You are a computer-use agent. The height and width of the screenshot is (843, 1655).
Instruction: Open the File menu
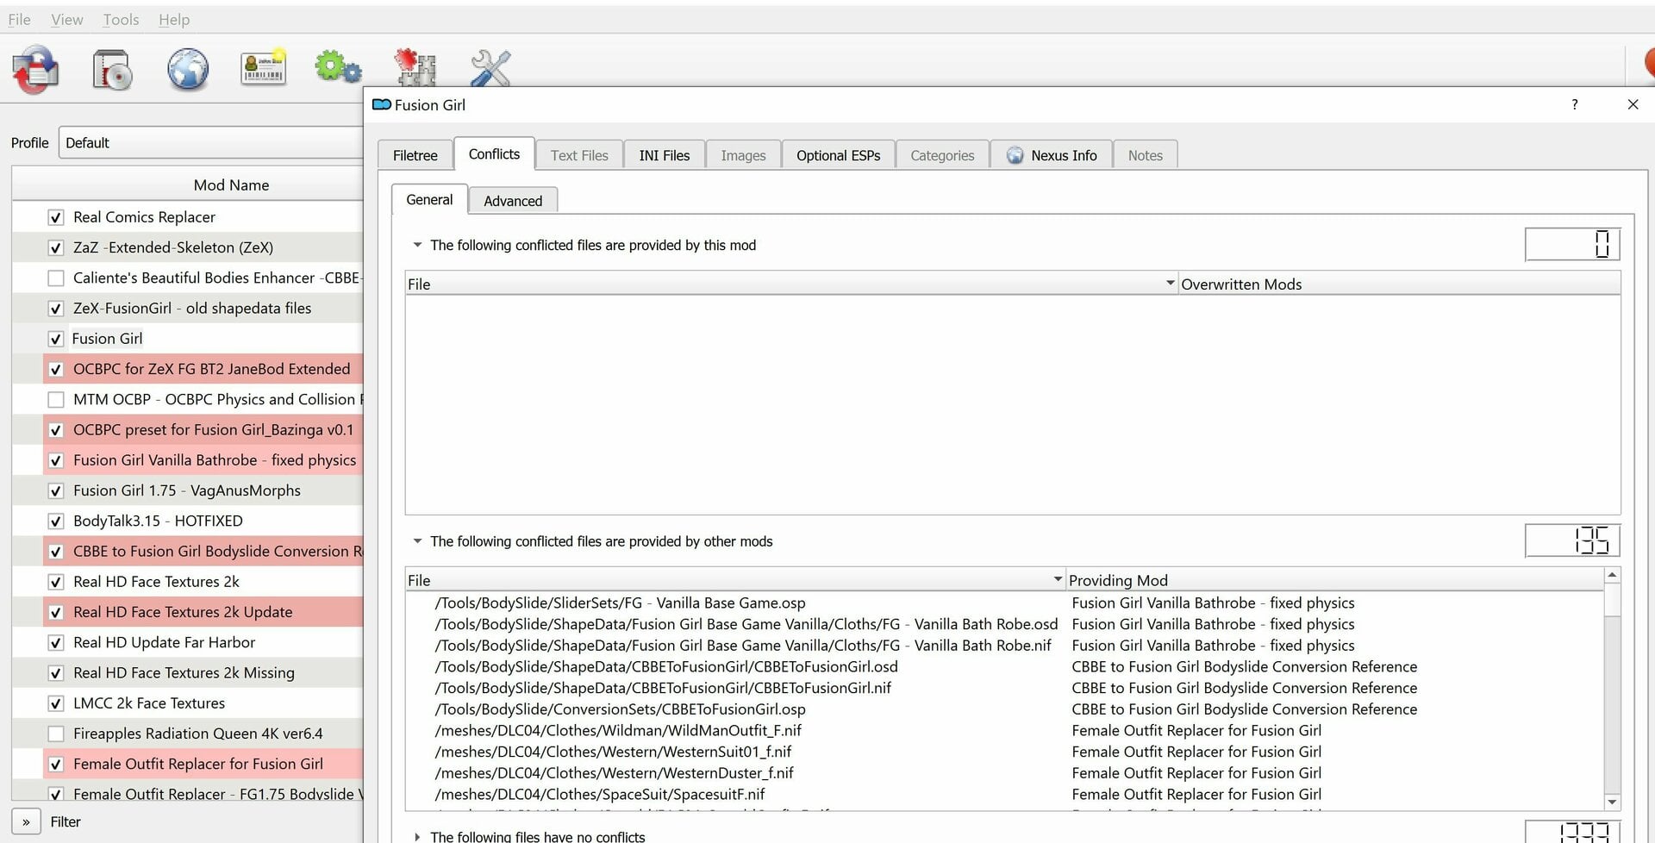coord(19,19)
